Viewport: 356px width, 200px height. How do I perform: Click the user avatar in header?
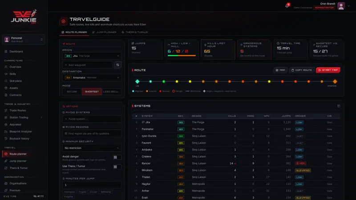341,6
